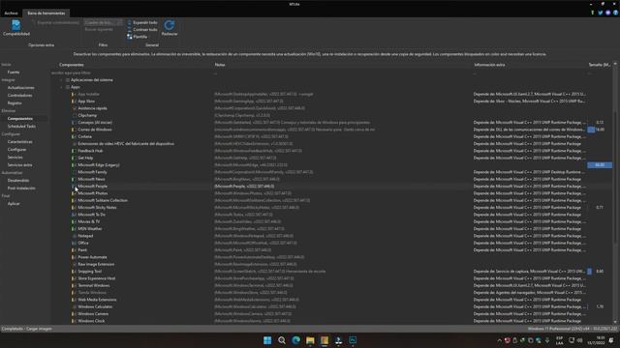The image size is (620, 348).
Task: Select Microsoft To Do row
Action: [332, 215]
